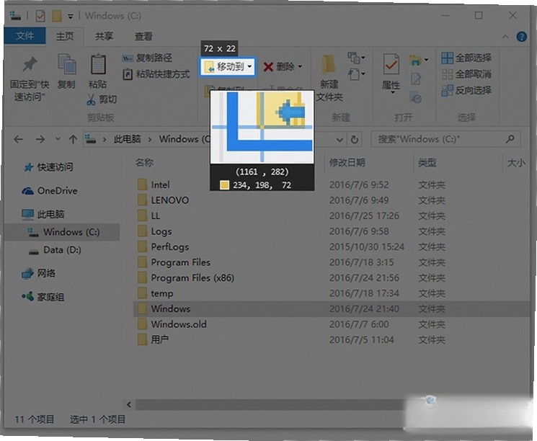
Task: Click the horizontal scrollbar left arrow
Action: tap(129, 404)
